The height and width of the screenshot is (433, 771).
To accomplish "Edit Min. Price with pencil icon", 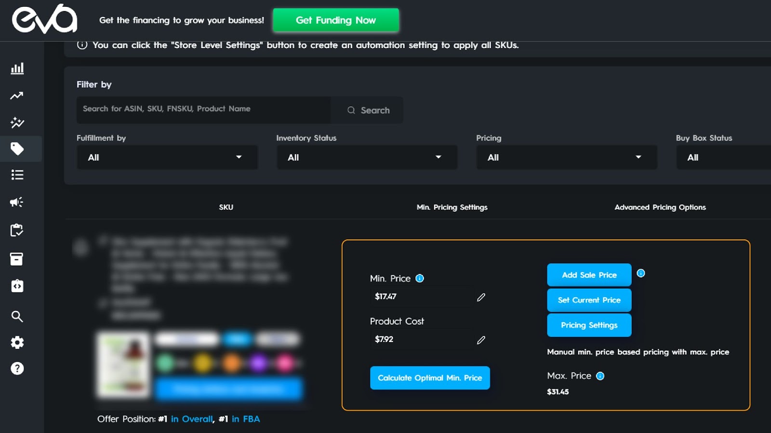I will tap(481, 297).
